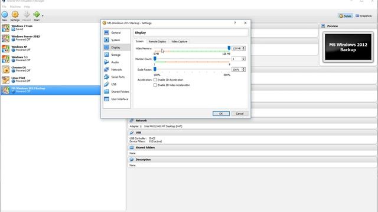Click the New virtual machine toolbar icon
This screenshot has width=378, height=212.
tap(5, 14)
